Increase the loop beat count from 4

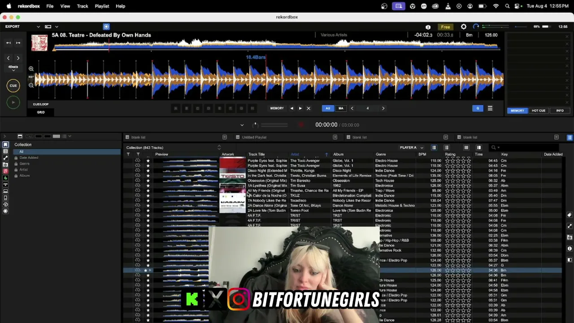pos(383,108)
